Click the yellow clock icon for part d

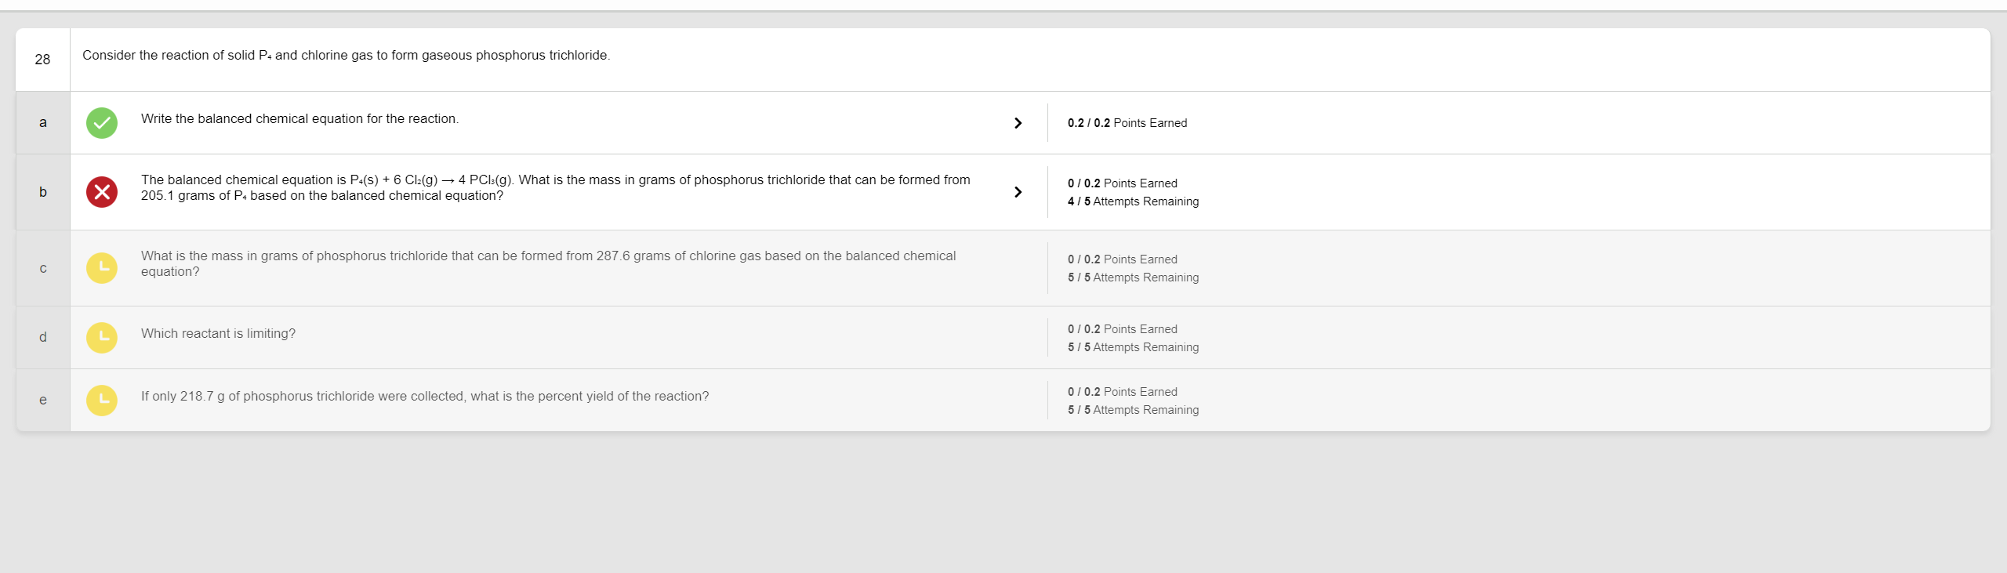pyautogui.click(x=102, y=338)
